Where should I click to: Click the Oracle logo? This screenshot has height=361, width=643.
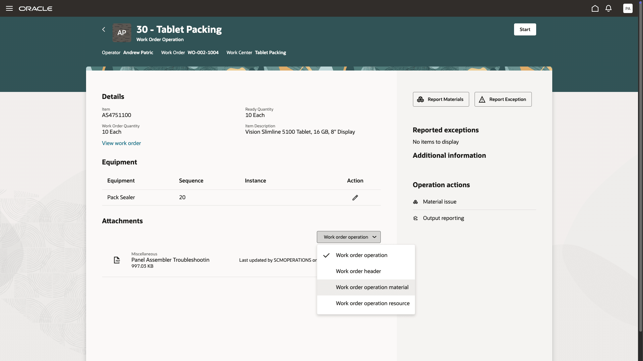coord(35,8)
